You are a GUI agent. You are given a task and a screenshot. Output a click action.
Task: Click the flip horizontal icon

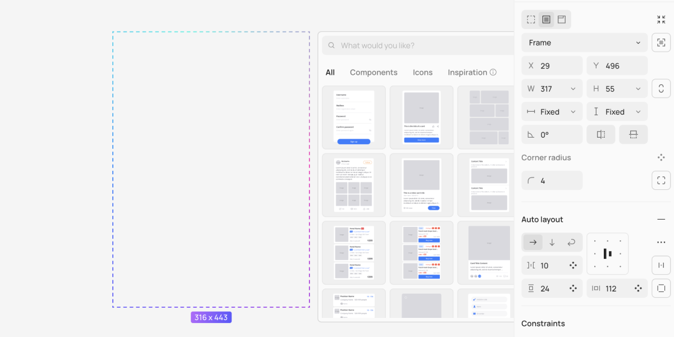pyautogui.click(x=600, y=135)
